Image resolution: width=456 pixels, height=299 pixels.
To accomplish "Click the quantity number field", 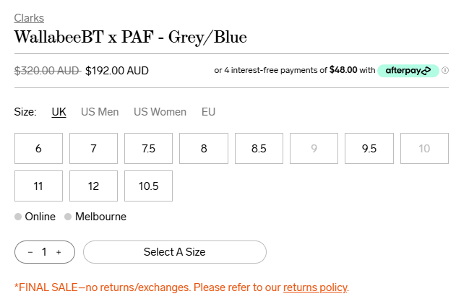I will (x=44, y=252).
